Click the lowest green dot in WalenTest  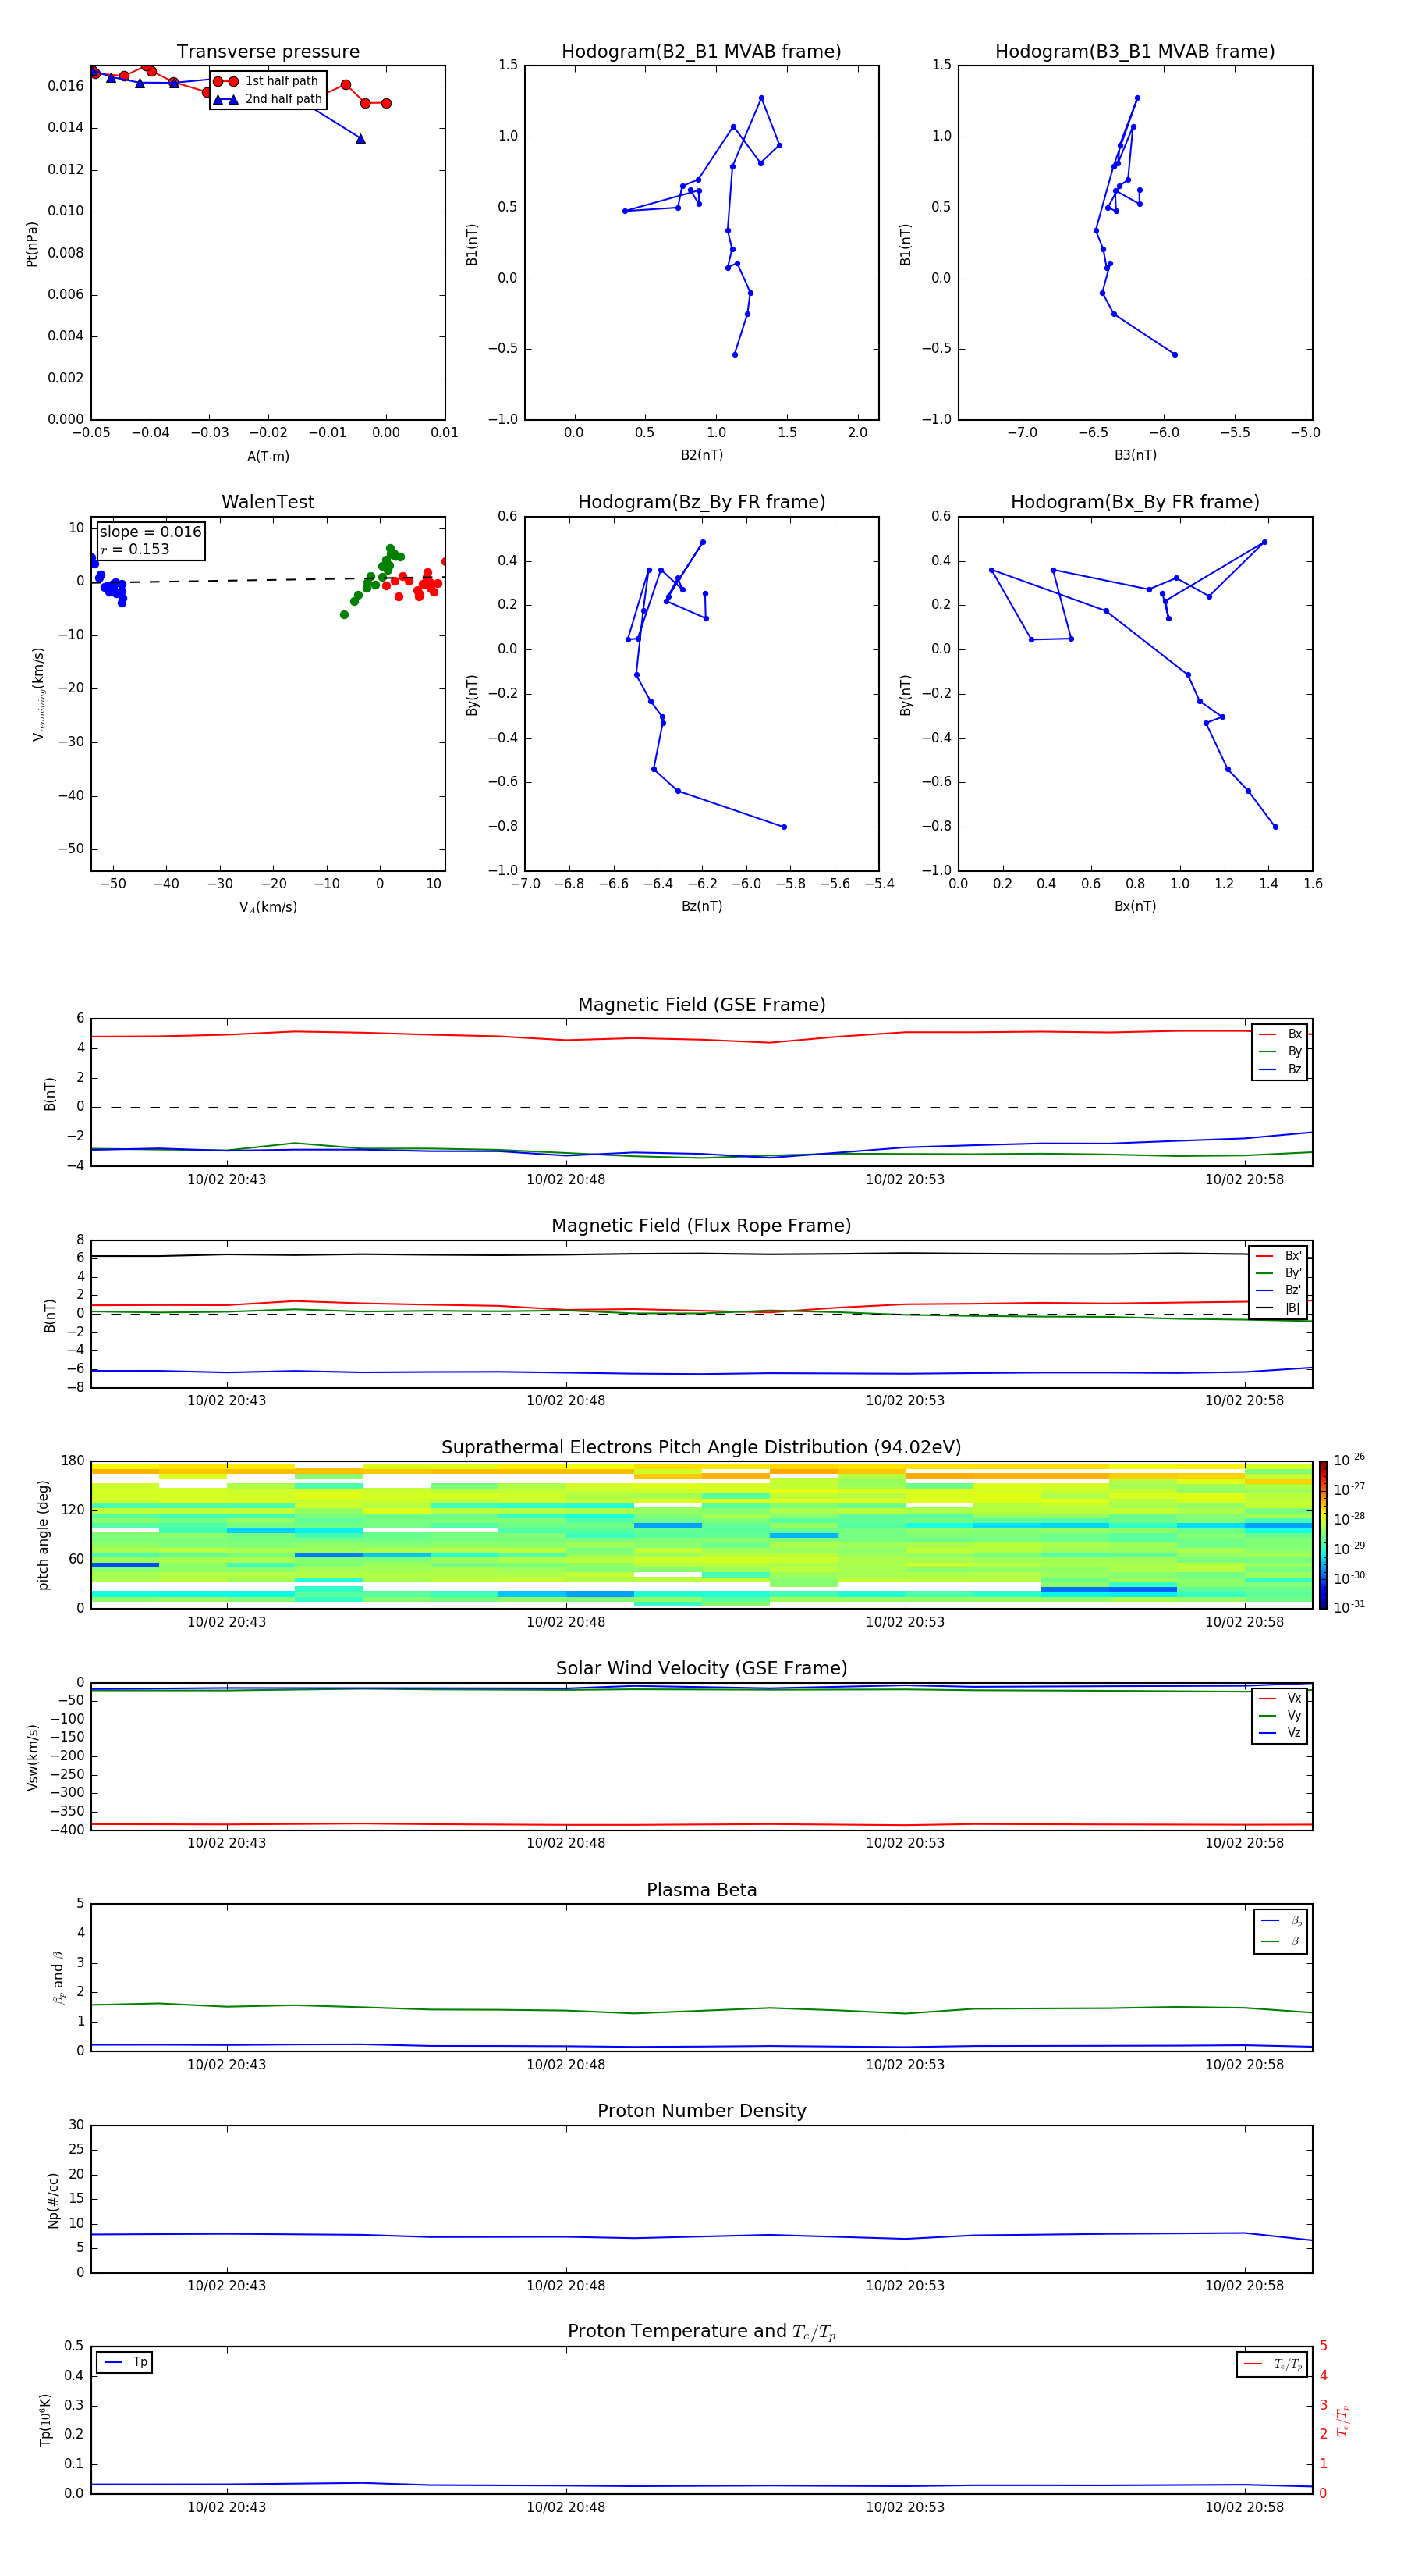[345, 615]
